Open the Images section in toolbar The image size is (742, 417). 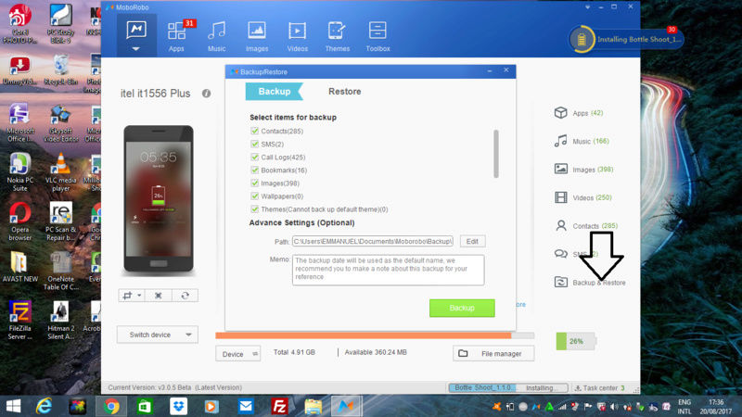[x=257, y=36]
